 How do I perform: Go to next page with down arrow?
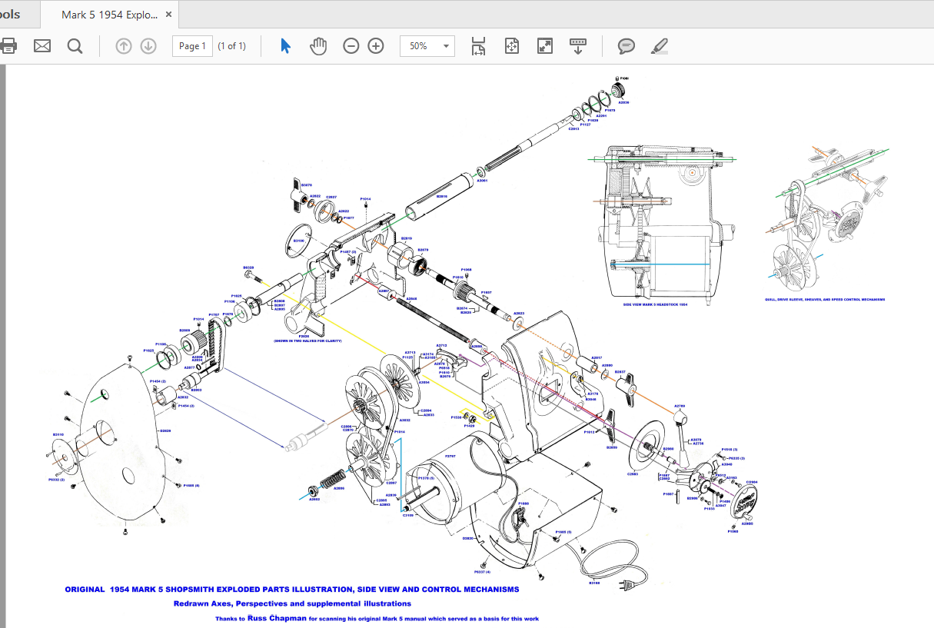148,46
